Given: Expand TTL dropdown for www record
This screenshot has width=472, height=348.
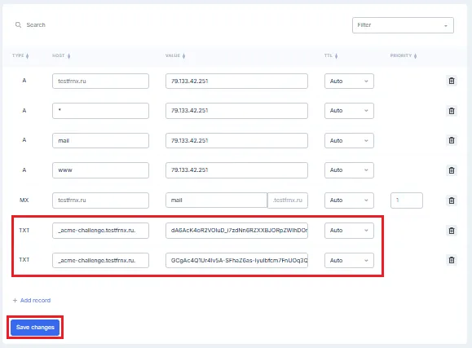Looking at the screenshot, I should [349, 170].
